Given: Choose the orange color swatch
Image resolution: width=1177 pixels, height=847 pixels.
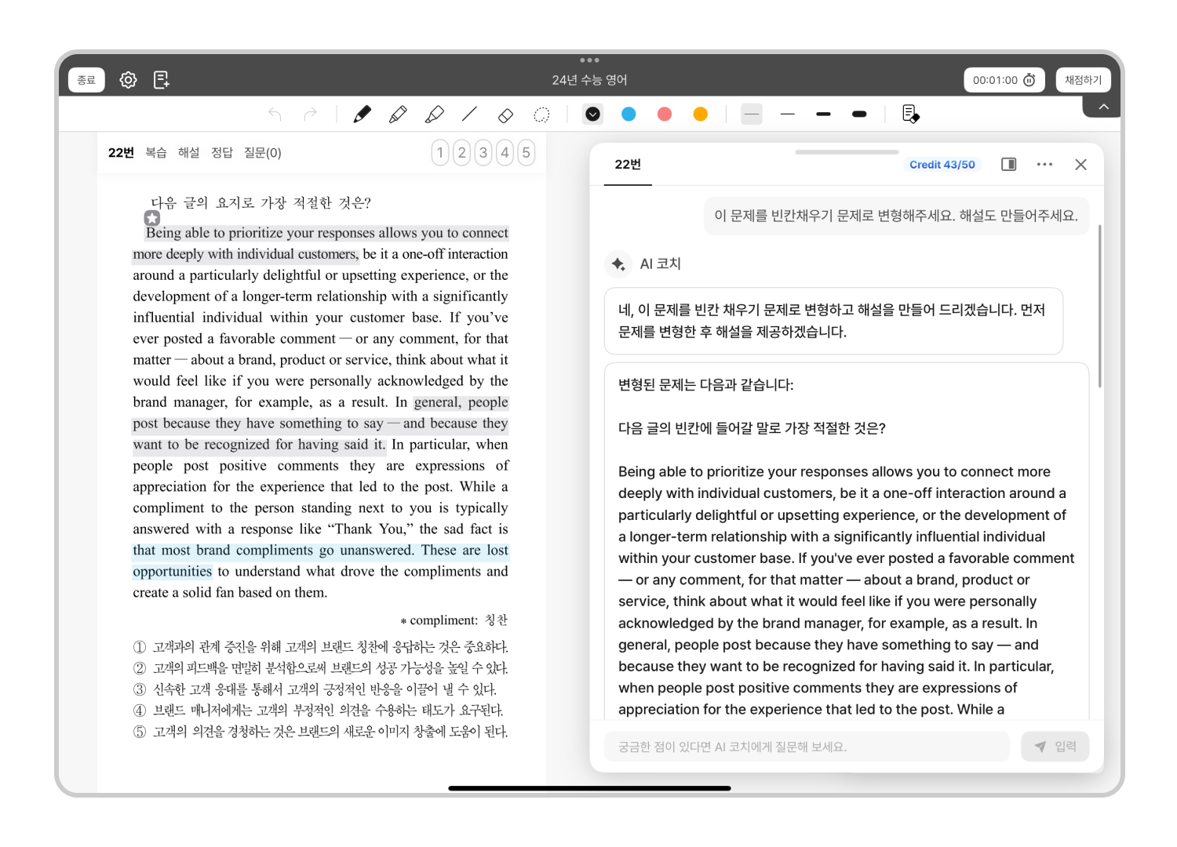Looking at the screenshot, I should [x=701, y=115].
